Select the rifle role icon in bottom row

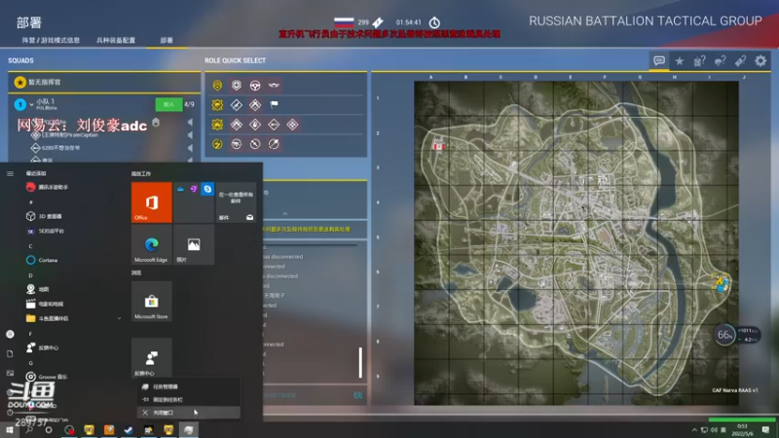tap(237, 144)
